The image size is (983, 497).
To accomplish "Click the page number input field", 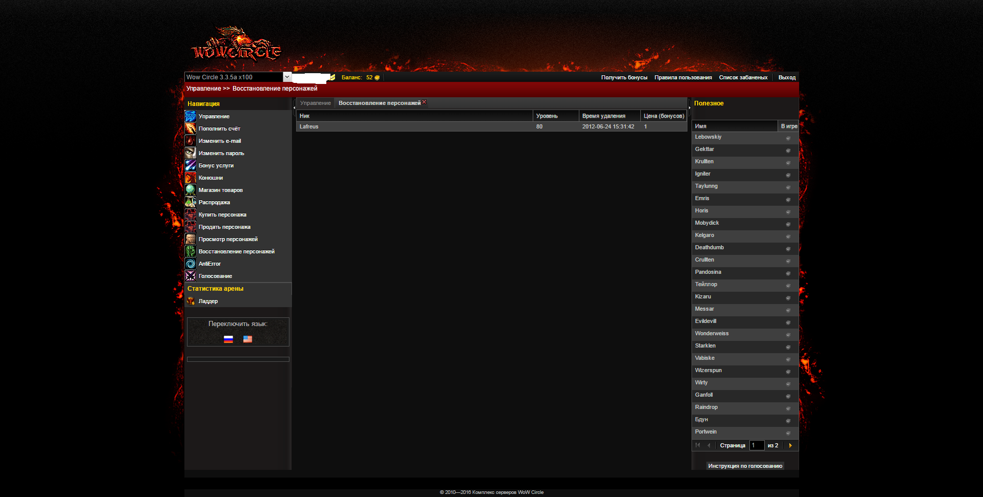I will pos(757,445).
